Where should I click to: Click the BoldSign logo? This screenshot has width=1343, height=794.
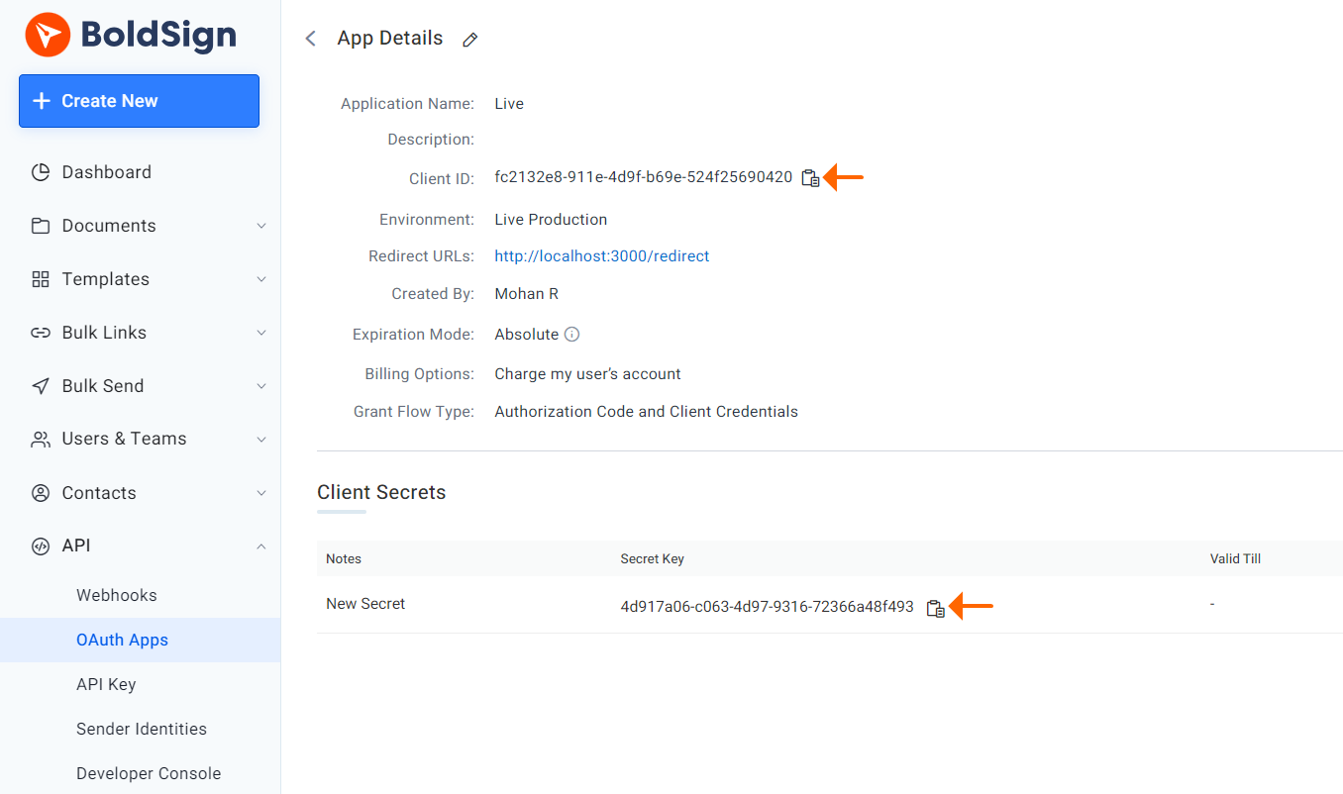tap(130, 35)
